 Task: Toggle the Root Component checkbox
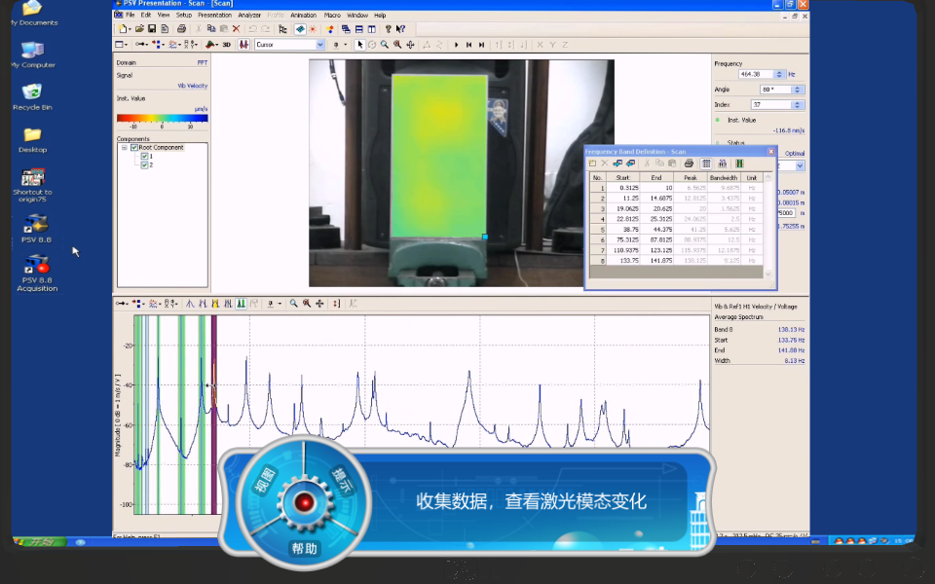click(x=134, y=147)
